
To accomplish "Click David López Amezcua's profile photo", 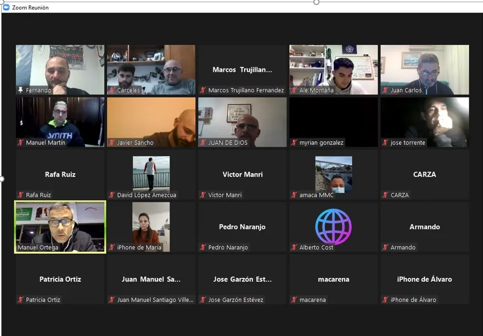I will click(x=151, y=173).
